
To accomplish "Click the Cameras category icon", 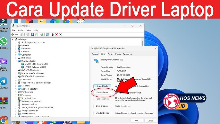I will click(x=19, y=52).
